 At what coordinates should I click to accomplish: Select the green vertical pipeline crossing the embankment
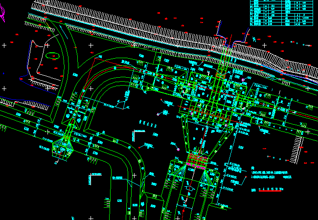[x=226, y=54]
